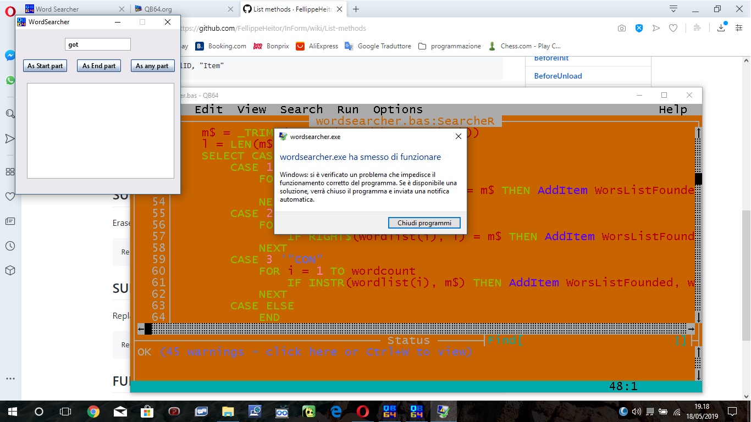The height and width of the screenshot is (422, 751).
Task: Open the sidebar three-dots setup menu
Action: point(10,379)
